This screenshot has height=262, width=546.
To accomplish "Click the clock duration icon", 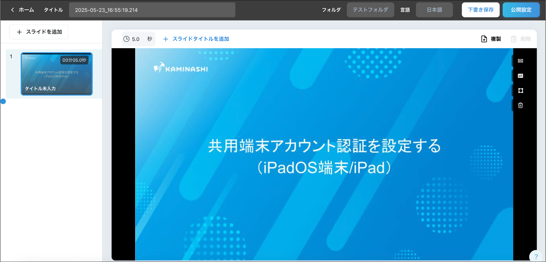I will coord(126,39).
